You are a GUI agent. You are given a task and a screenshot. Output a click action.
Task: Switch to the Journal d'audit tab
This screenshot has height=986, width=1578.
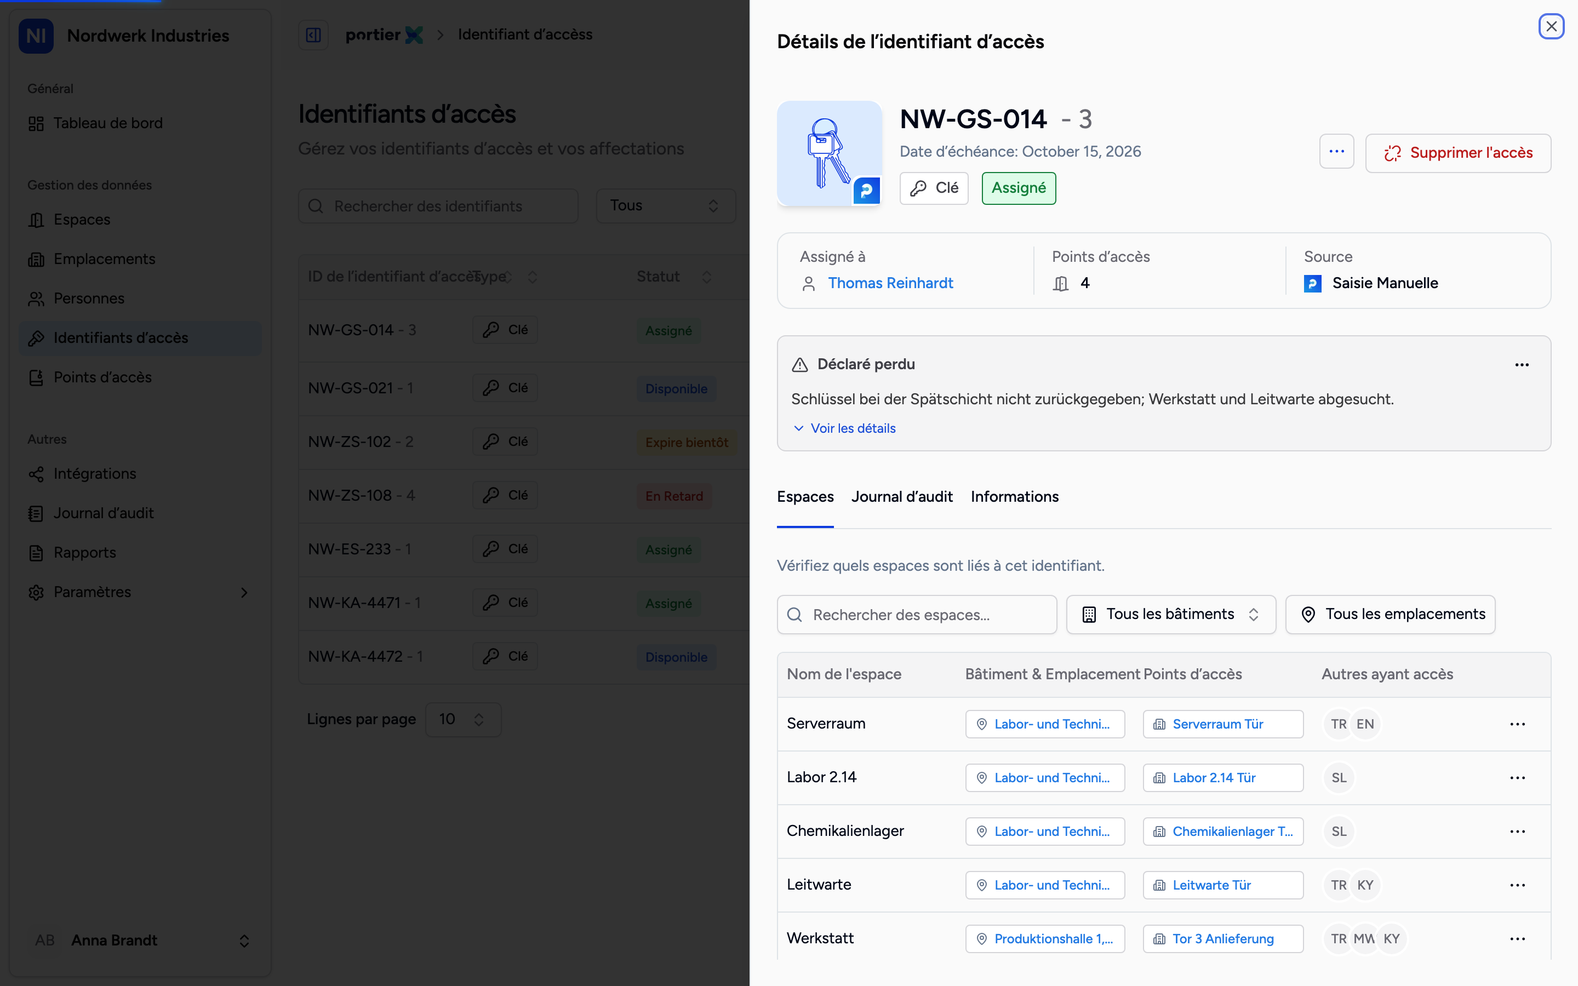click(902, 497)
